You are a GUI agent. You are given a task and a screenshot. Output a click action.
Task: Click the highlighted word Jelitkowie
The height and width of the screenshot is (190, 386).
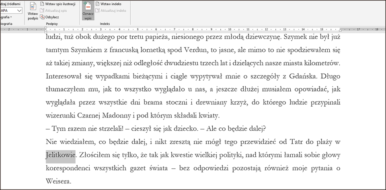(61, 155)
